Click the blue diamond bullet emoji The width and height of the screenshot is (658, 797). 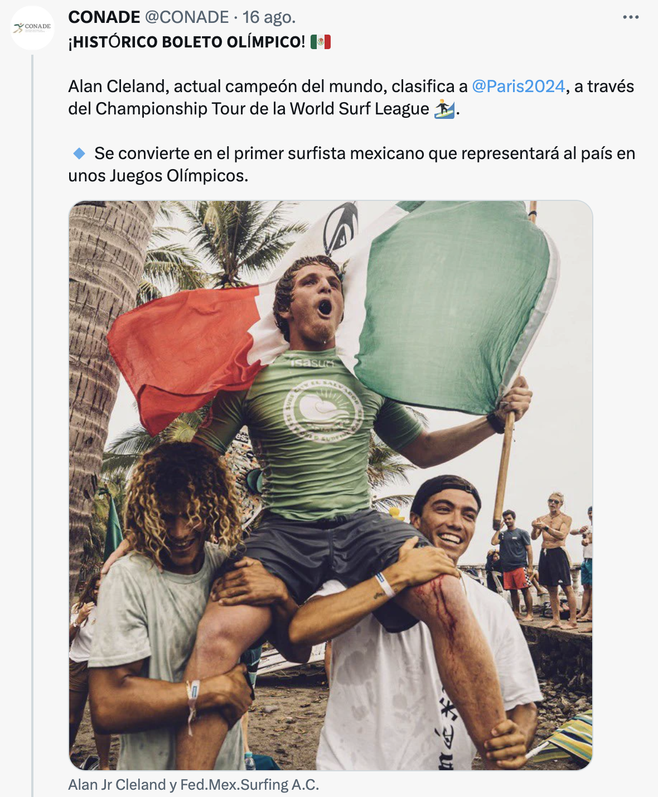(79, 153)
